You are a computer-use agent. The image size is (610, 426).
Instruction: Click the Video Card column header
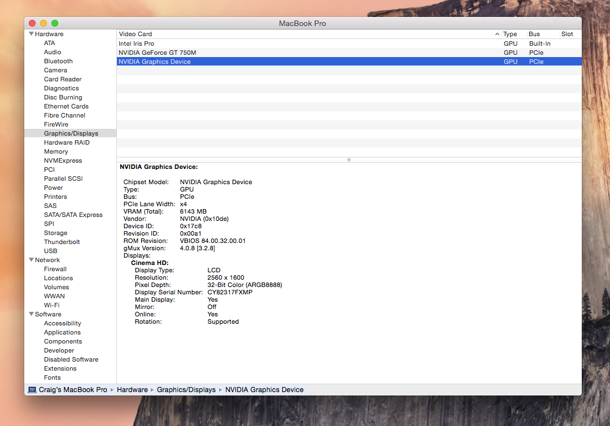point(308,34)
